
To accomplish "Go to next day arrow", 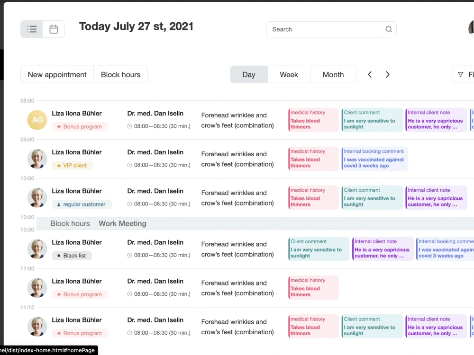I will pos(388,75).
